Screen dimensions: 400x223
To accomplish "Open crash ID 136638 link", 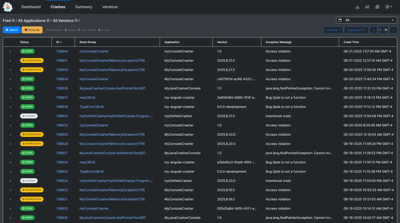I will tap(62, 89).
